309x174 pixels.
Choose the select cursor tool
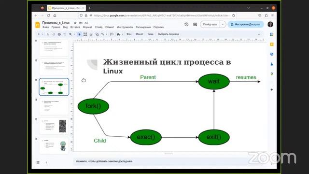(79, 34)
